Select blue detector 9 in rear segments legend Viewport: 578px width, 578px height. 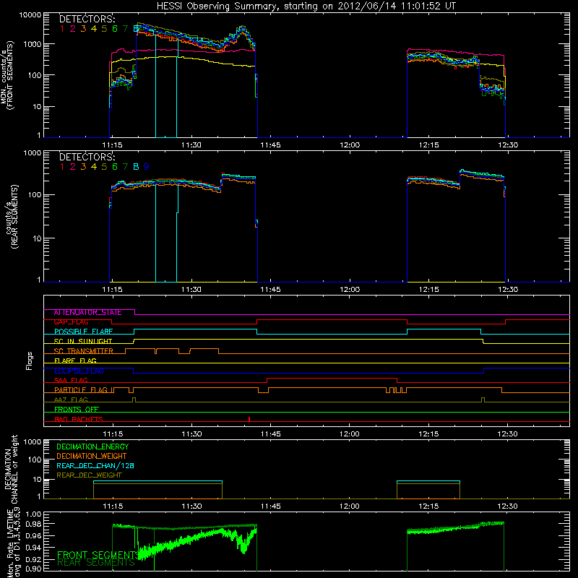coord(147,167)
